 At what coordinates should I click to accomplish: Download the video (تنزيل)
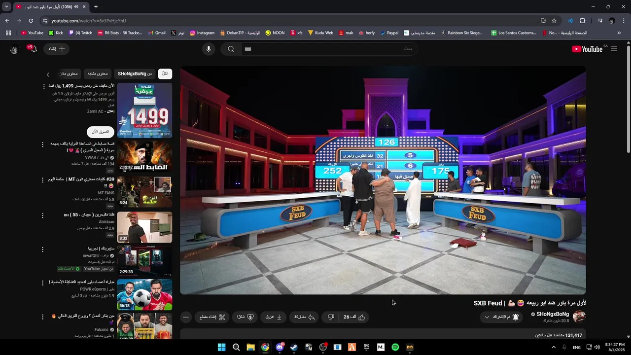[x=274, y=317]
